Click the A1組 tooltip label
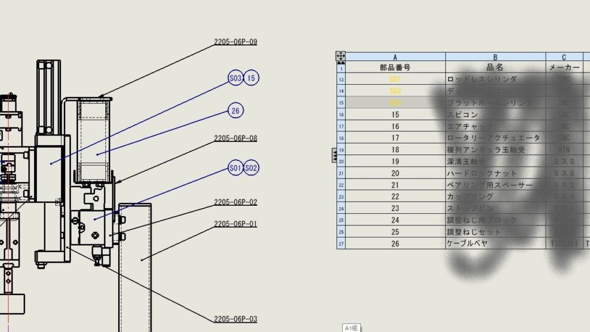The image size is (590, 332). click(350, 328)
